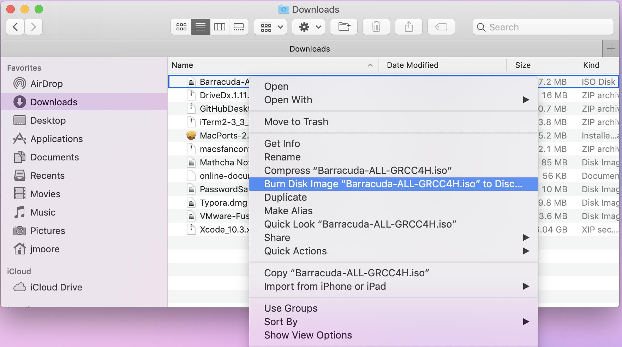Select the online-document file row
This screenshot has height=347, width=622.
click(209, 176)
